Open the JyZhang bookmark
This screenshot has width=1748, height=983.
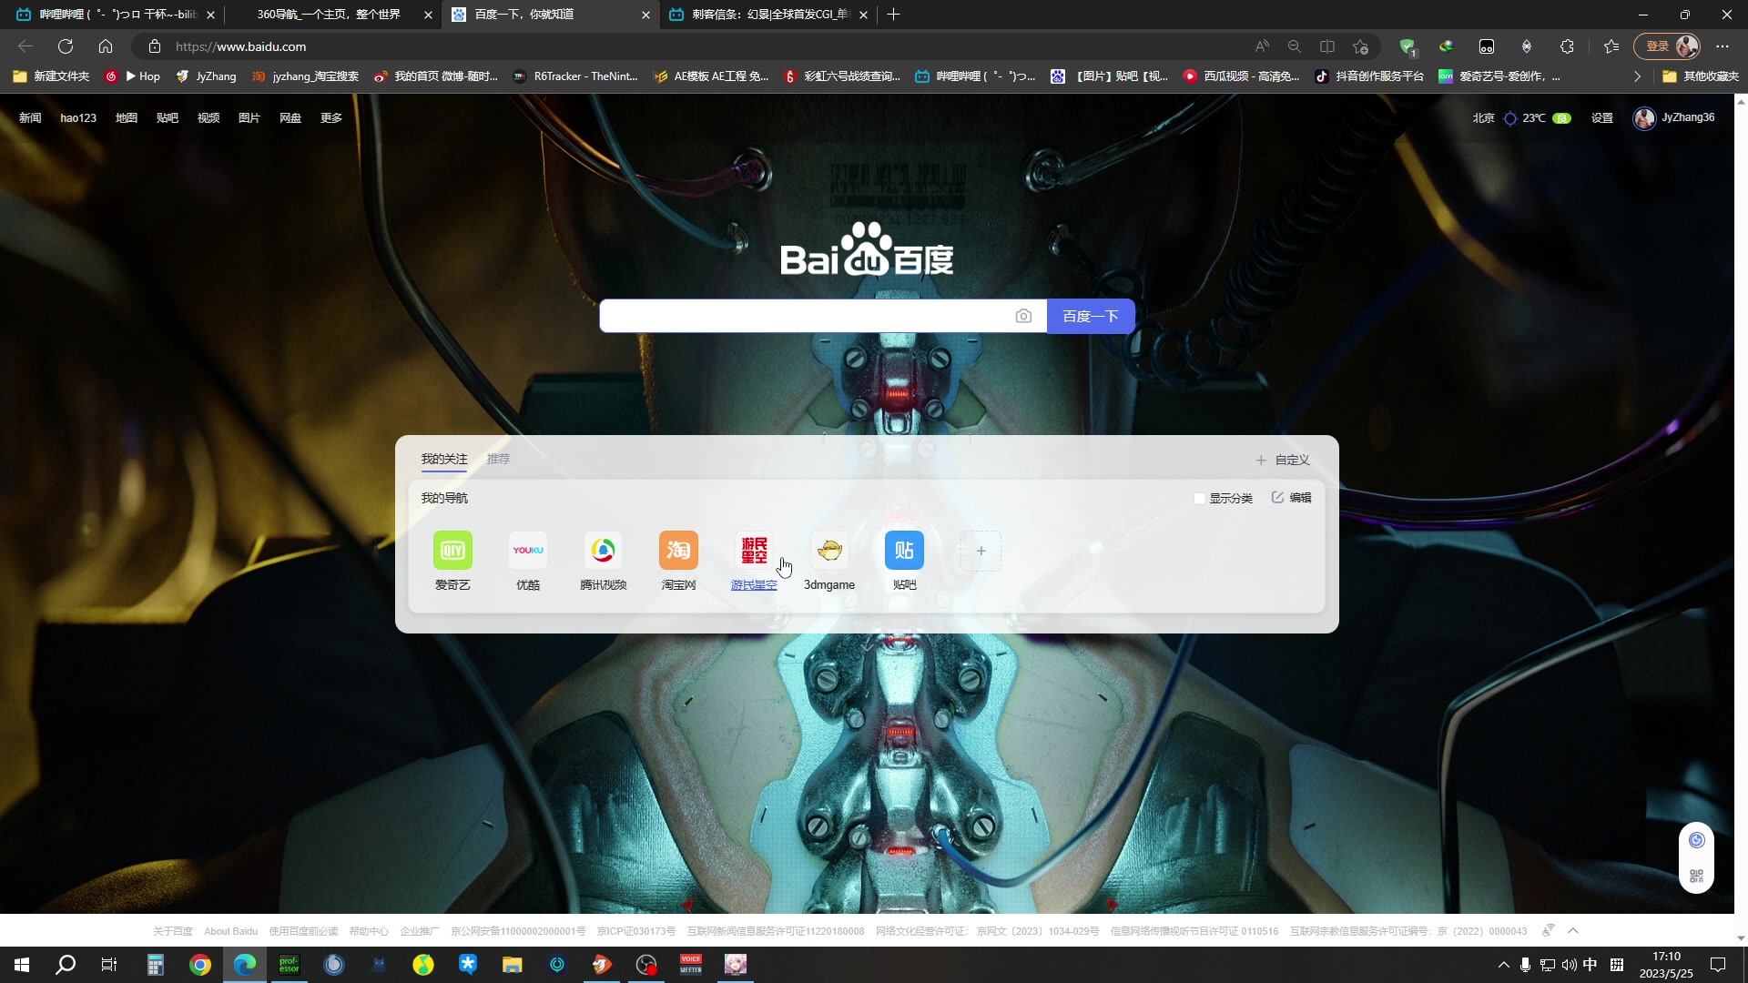[x=206, y=76]
